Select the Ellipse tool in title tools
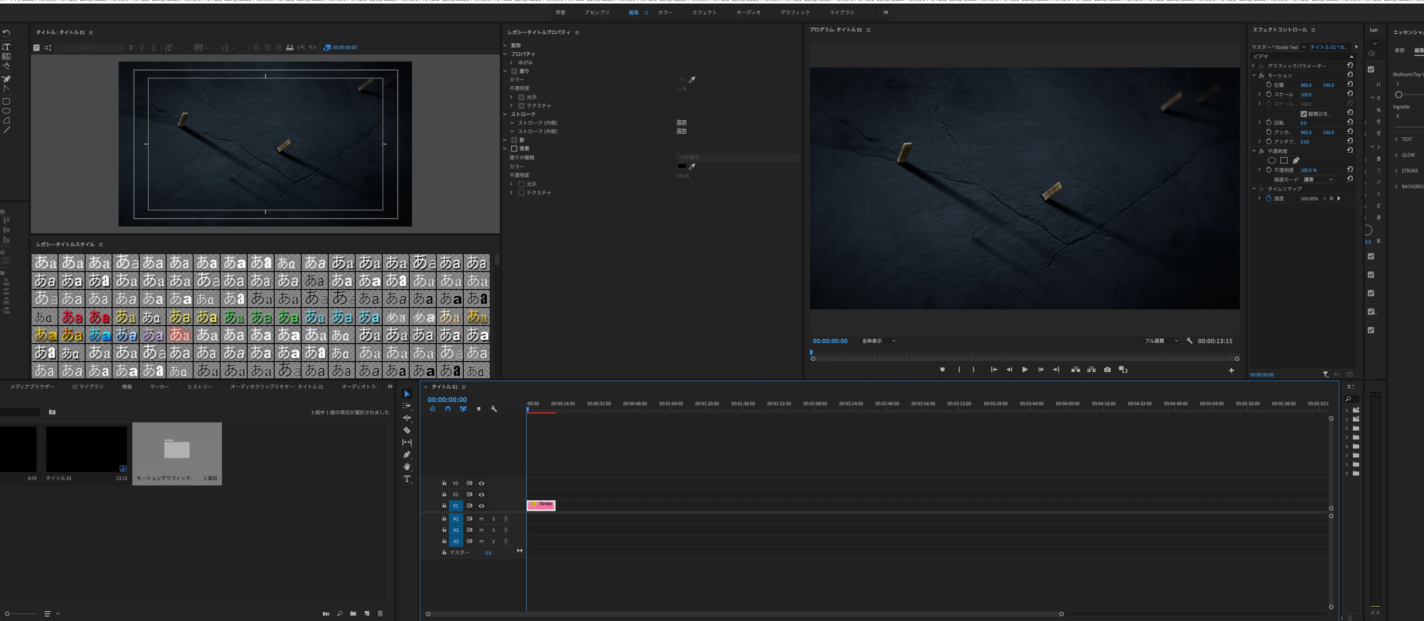Screen dimensions: 1424x621 (7, 111)
